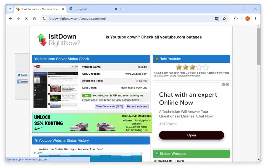Click the 14.88 ms. response time value

[x=141, y=81]
